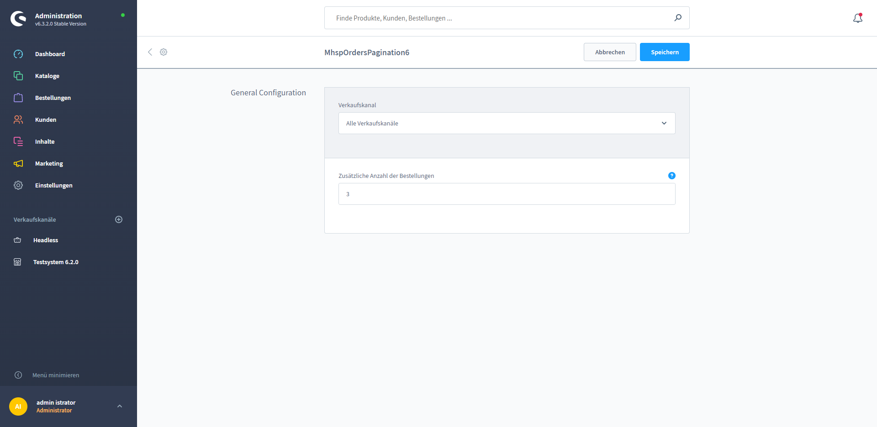Select the Headless sales channel
This screenshot has width=877, height=427.
point(46,240)
